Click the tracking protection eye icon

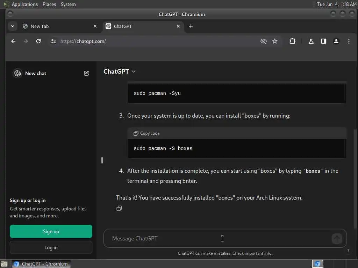tap(264, 41)
